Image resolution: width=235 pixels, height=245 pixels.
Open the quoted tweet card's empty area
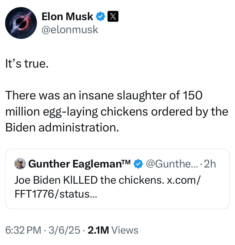[x=170, y=197]
